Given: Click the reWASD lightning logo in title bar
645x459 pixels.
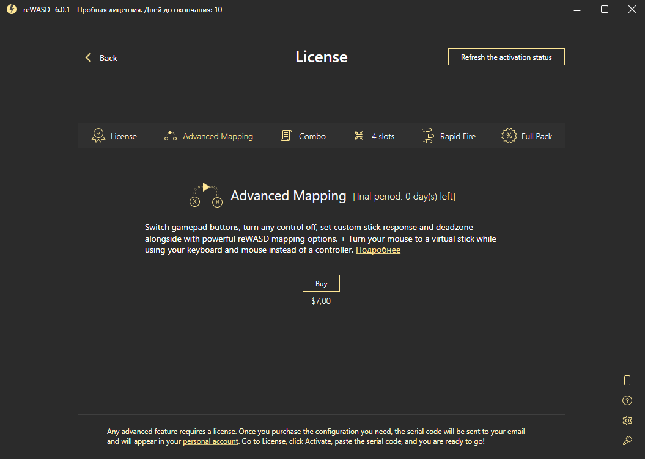Looking at the screenshot, I should pos(12,9).
